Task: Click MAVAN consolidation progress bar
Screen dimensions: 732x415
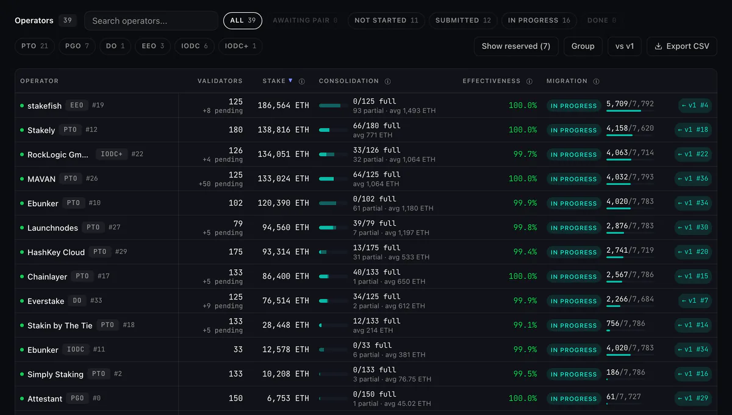Action: 333,179
